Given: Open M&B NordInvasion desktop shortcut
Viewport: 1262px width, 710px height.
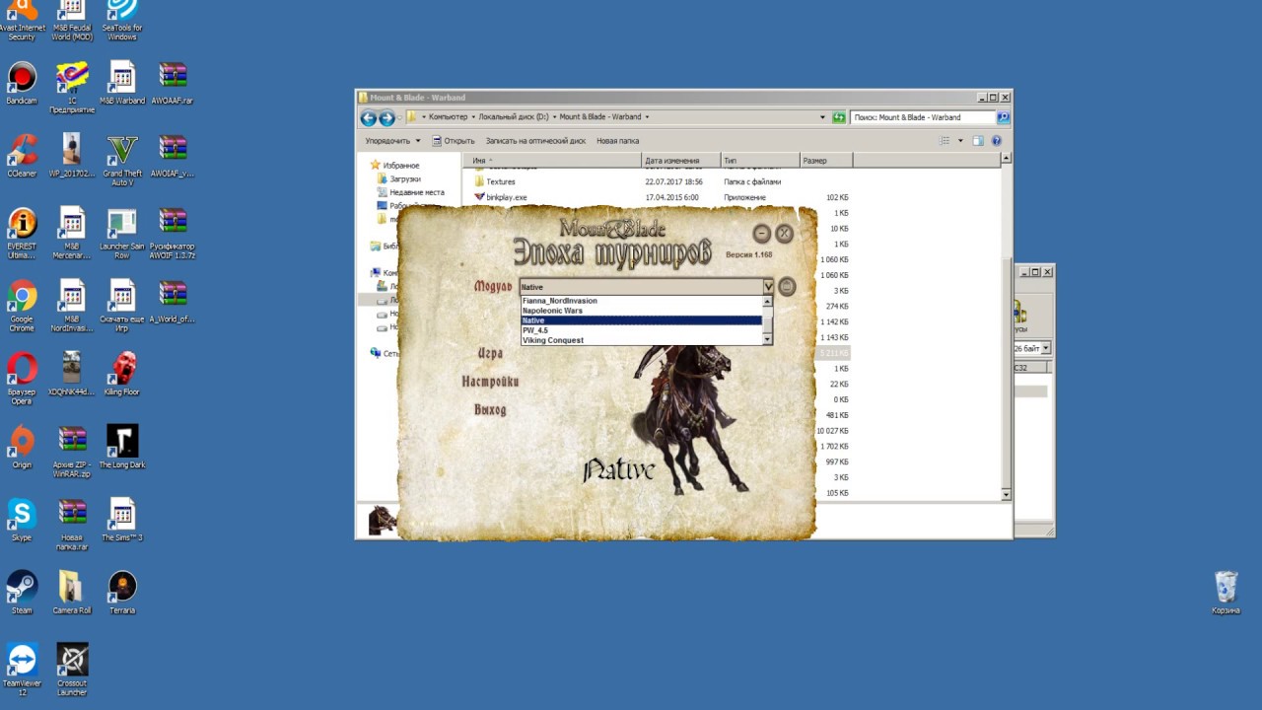Looking at the screenshot, I should 72,306.
